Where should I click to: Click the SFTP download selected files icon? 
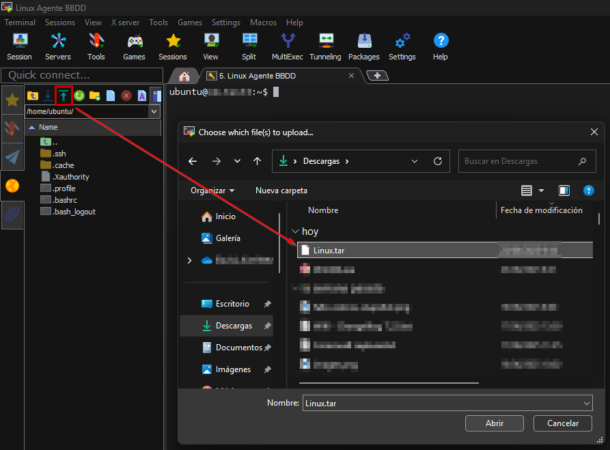[x=48, y=96]
